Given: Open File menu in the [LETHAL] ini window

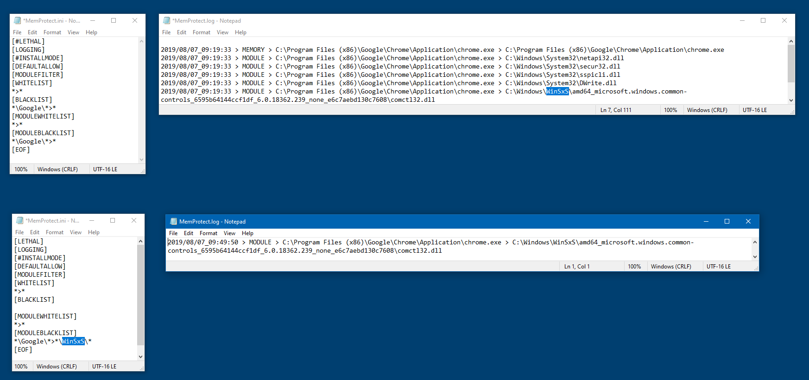Looking at the screenshot, I should [x=19, y=232].
